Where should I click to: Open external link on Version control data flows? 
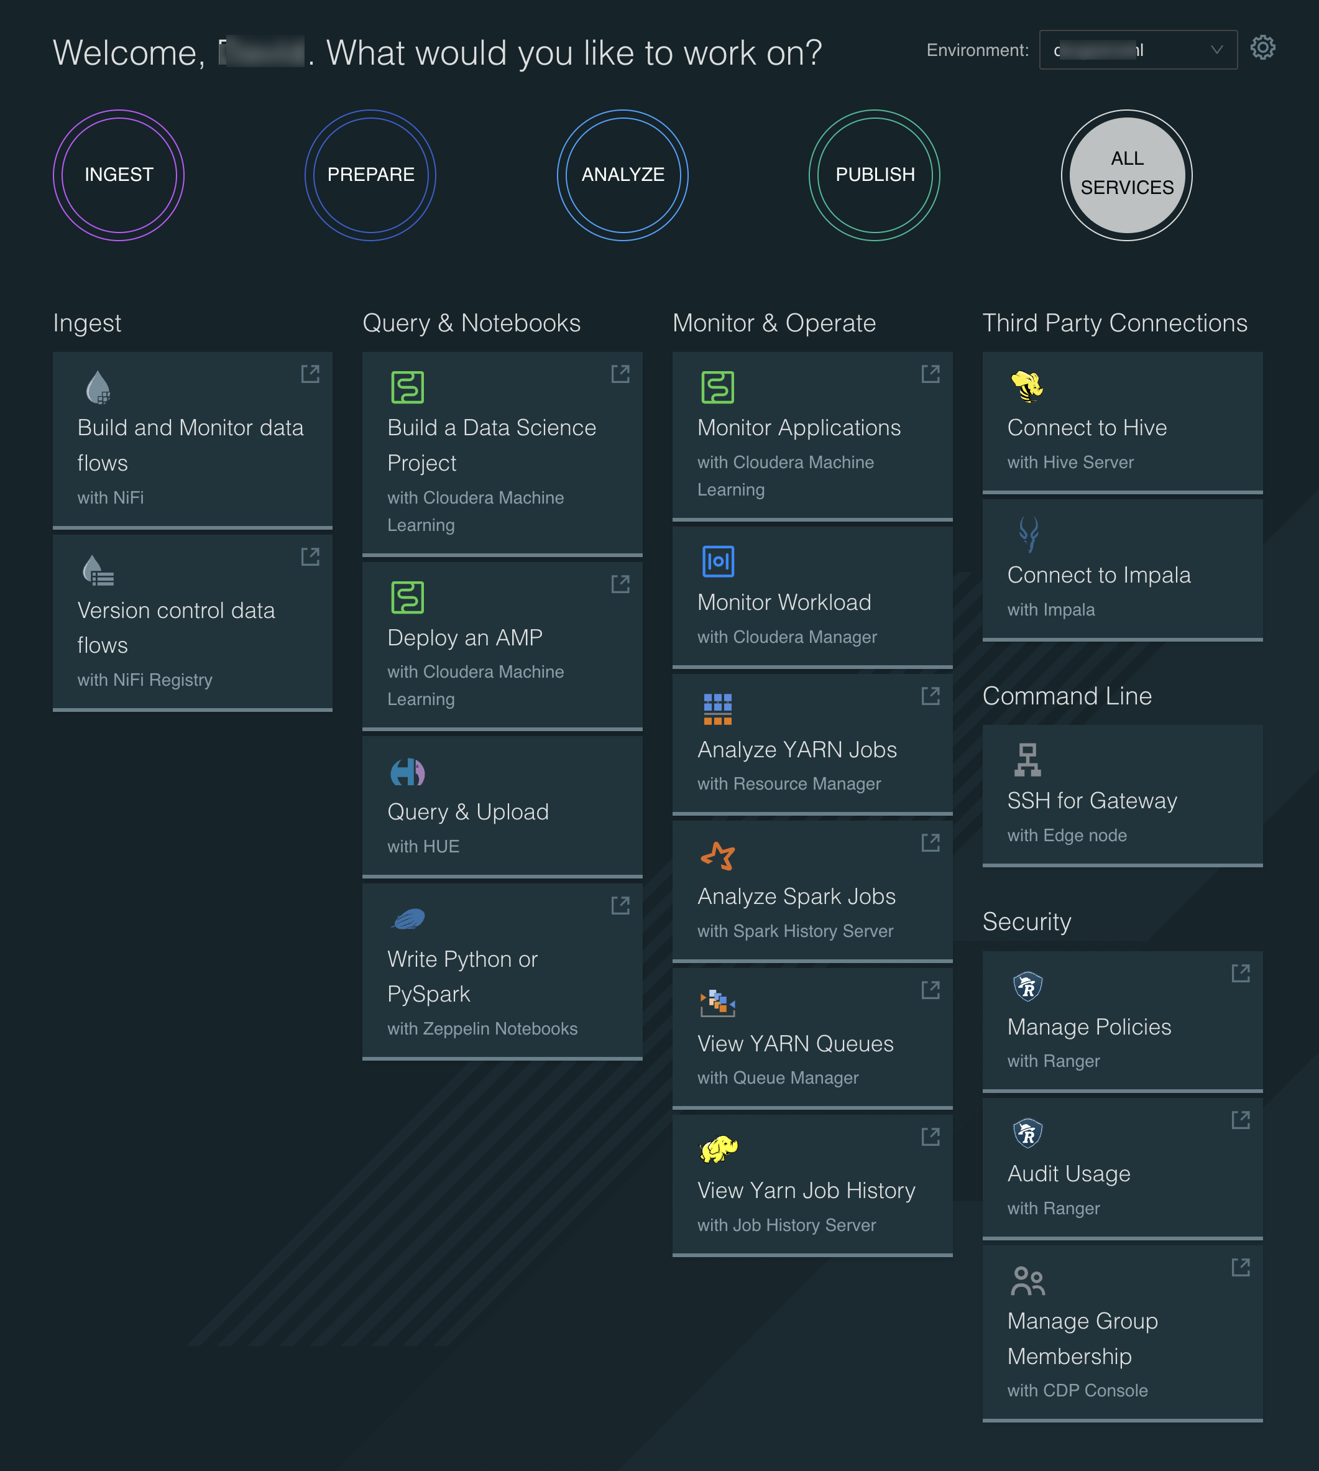pos(310,557)
